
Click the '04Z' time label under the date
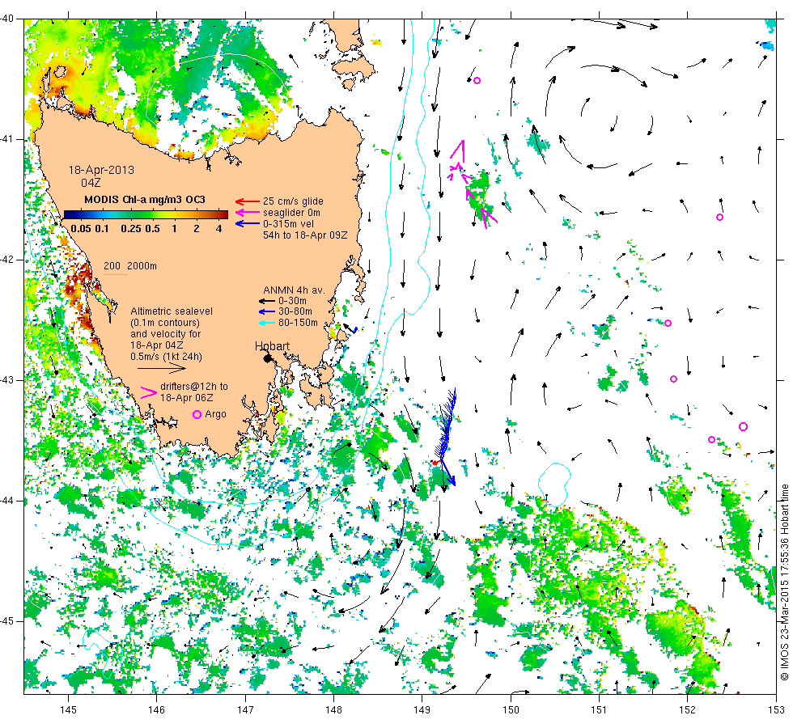[x=91, y=183]
